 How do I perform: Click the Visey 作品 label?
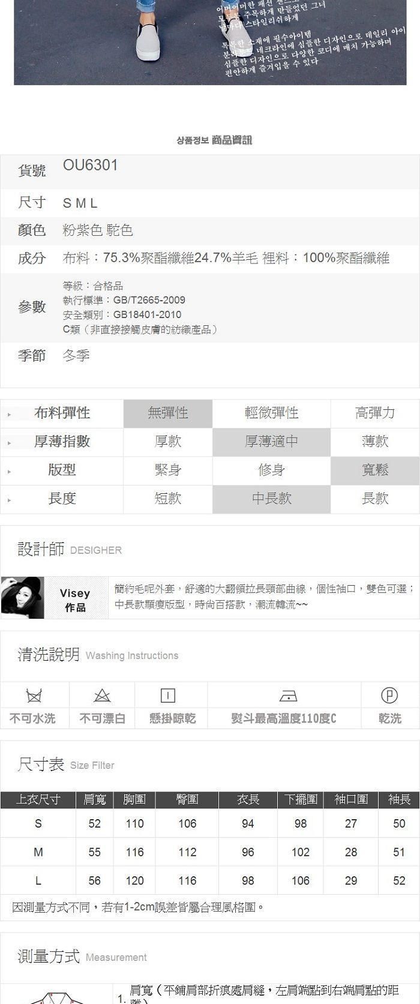click(75, 600)
